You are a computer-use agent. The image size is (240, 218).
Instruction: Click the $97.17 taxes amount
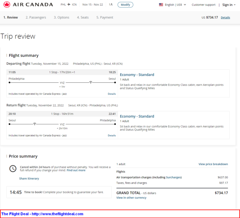224,183
